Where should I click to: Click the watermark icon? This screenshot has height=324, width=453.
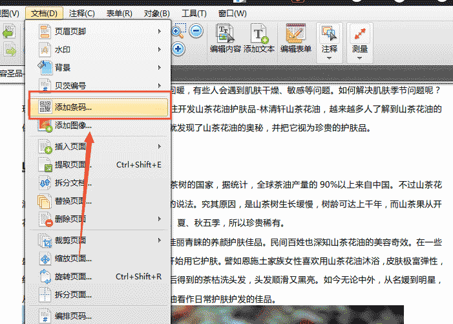coord(45,49)
